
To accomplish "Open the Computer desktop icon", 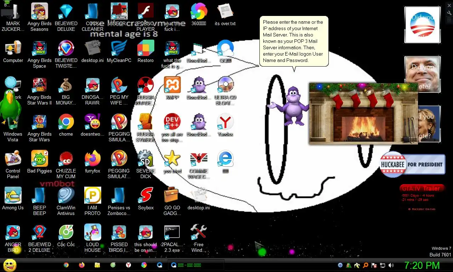I will (13, 51).
